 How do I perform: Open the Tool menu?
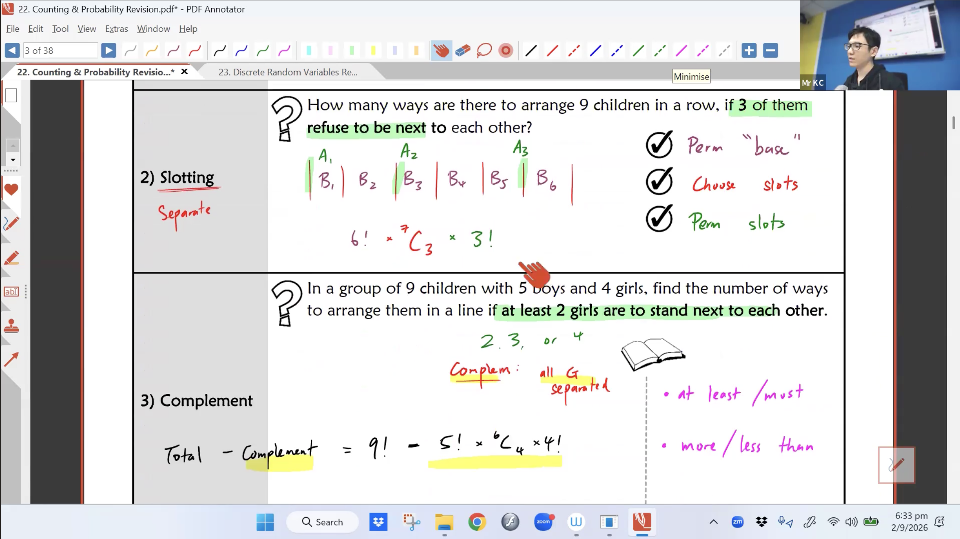point(60,29)
